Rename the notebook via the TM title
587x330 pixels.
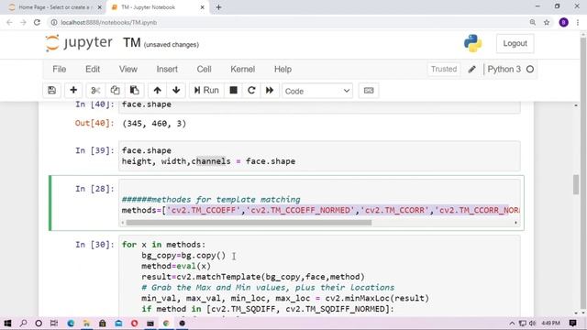pyautogui.click(x=132, y=43)
